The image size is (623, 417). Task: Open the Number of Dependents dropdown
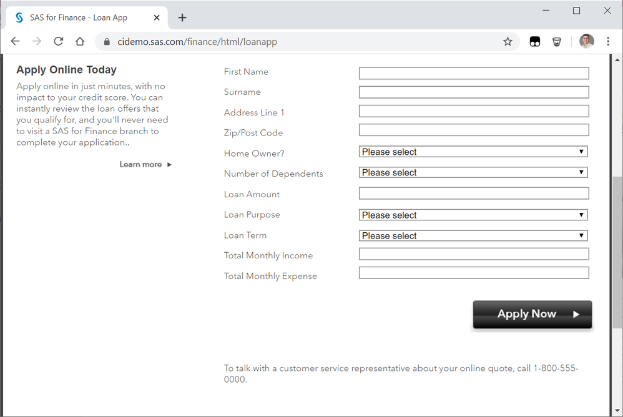[474, 172]
